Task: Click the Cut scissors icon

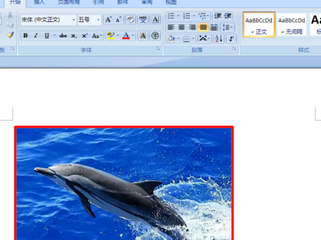Action: click(x=10, y=15)
